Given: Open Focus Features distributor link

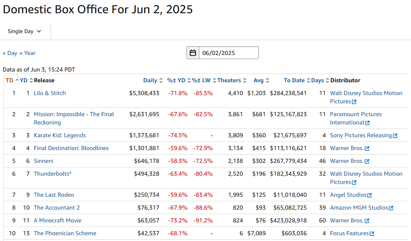Looking at the screenshot, I should [x=352, y=234].
